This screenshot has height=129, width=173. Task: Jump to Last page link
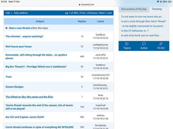coord(109,13)
